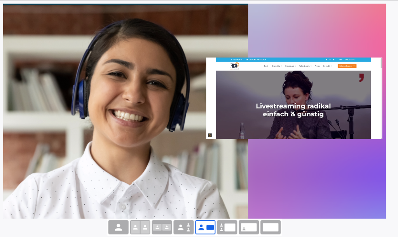Select the single-person solo layout
Screen dimensions: 398x237
[x=119, y=227]
